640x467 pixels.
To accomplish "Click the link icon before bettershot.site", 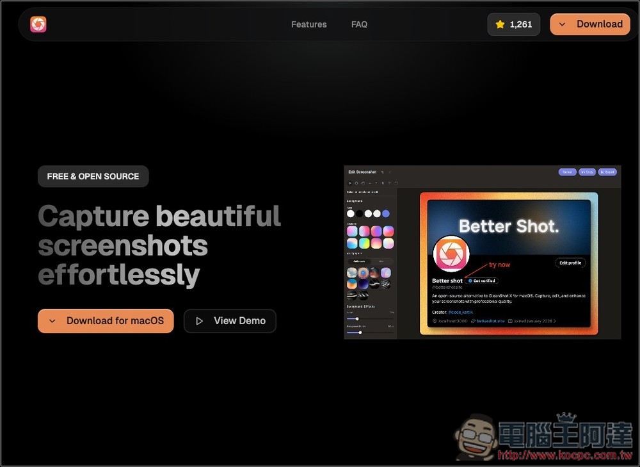I will (472, 320).
